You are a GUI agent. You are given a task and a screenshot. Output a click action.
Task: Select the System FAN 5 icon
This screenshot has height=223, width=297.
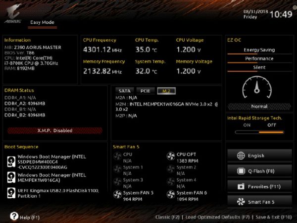117,194
